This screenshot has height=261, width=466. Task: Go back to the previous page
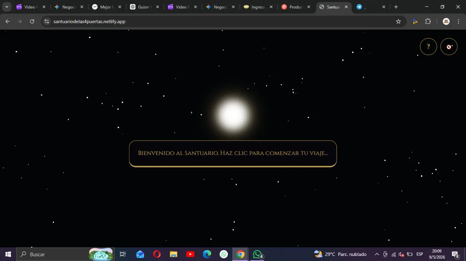pos(8,21)
